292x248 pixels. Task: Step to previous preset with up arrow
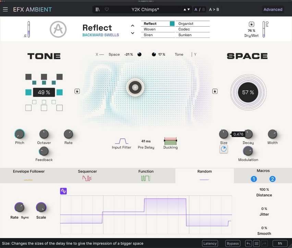coord(185,10)
